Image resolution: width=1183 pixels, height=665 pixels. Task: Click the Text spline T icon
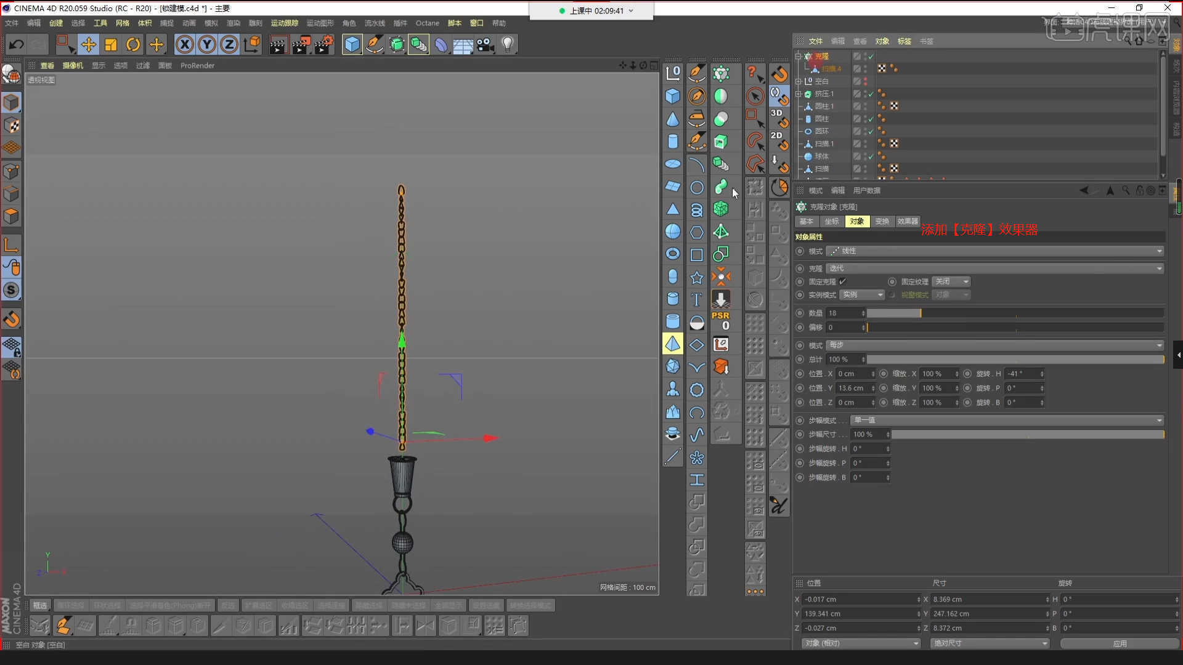click(696, 300)
